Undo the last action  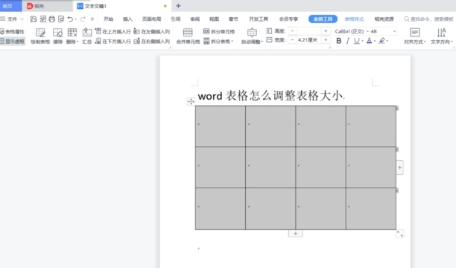click(x=70, y=19)
